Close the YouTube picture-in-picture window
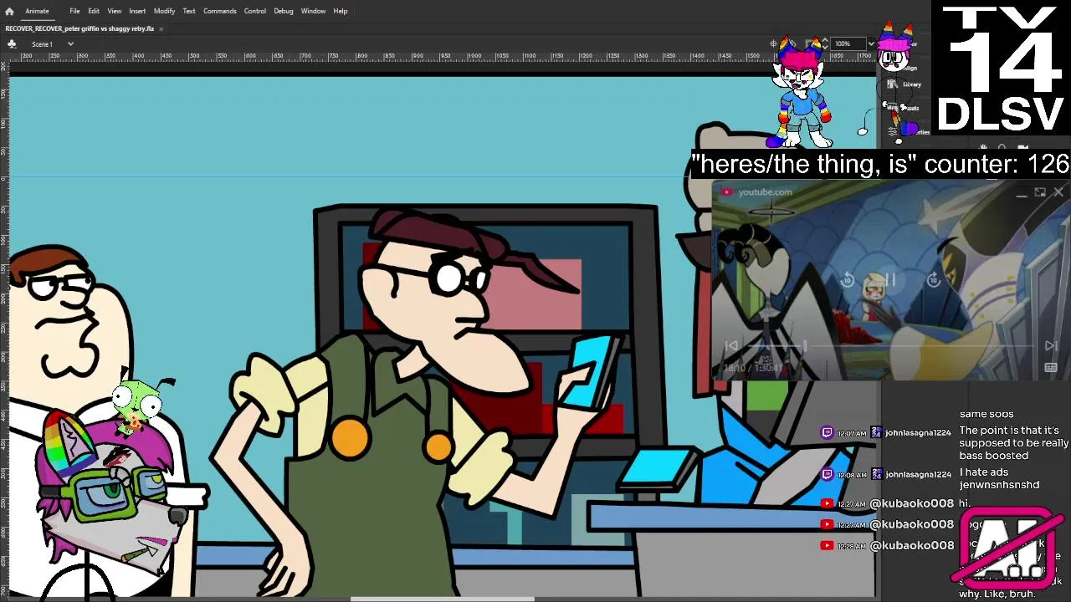 click(x=1058, y=192)
